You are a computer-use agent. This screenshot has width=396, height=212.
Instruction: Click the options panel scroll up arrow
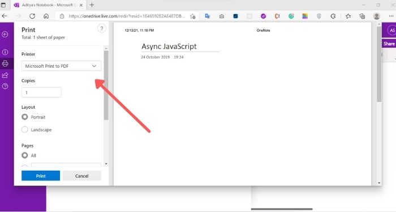(106, 48)
